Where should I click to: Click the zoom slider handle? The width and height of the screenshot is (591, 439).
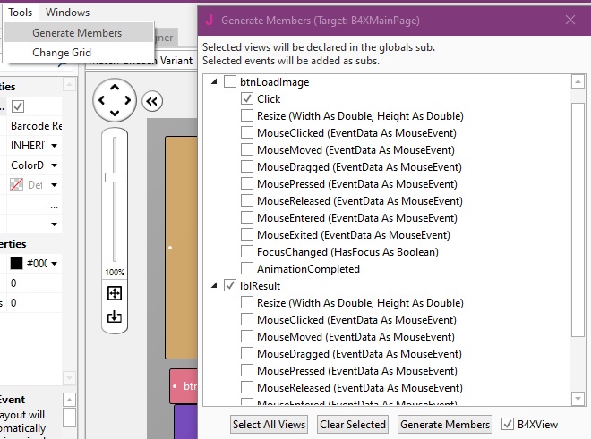tap(115, 177)
